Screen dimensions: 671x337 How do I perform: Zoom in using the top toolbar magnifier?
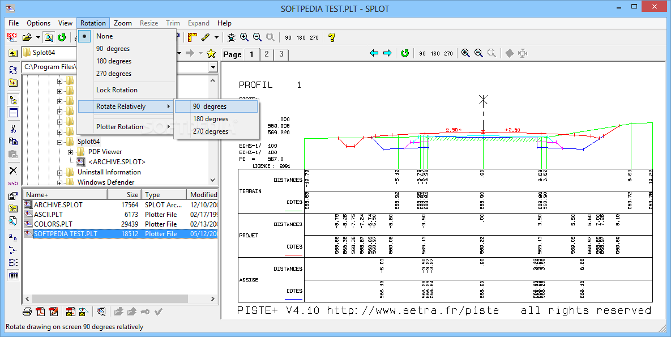tap(245, 37)
